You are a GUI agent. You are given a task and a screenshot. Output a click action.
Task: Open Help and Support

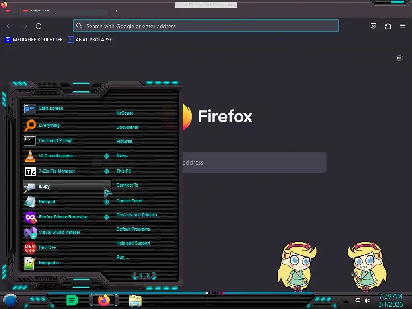(133, 243)
